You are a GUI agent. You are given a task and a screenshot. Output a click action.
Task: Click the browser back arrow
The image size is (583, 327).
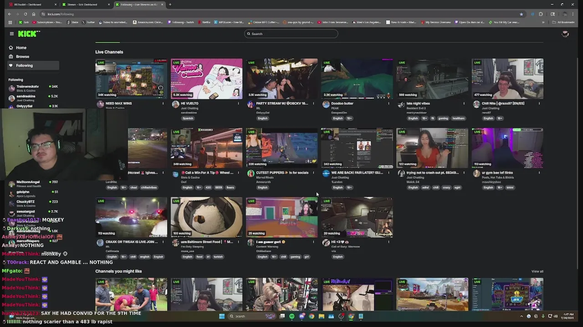[9, 14]
